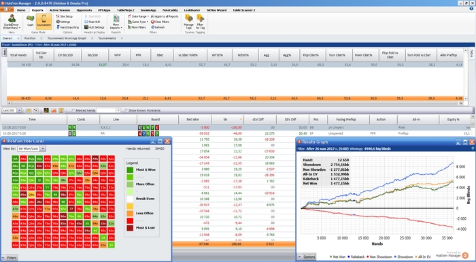Click Stop HUD
The image size is (476, 262).
pos(92,22)
